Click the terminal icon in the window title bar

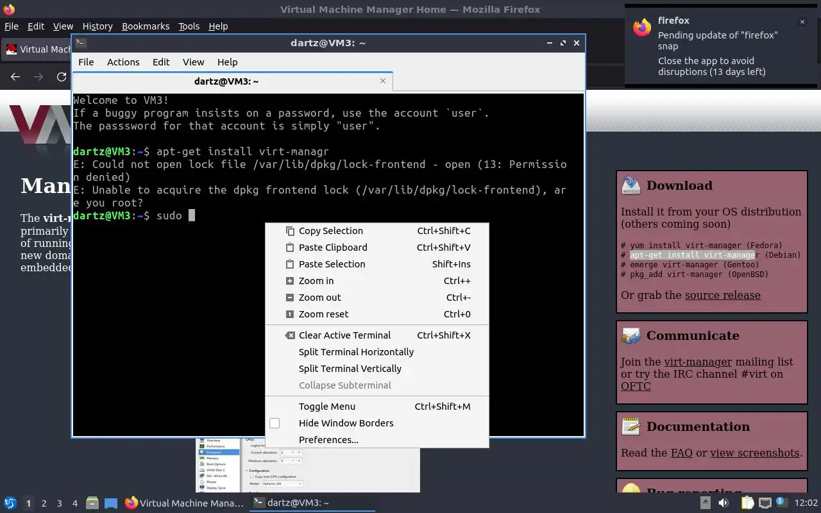tap(81, 43)
